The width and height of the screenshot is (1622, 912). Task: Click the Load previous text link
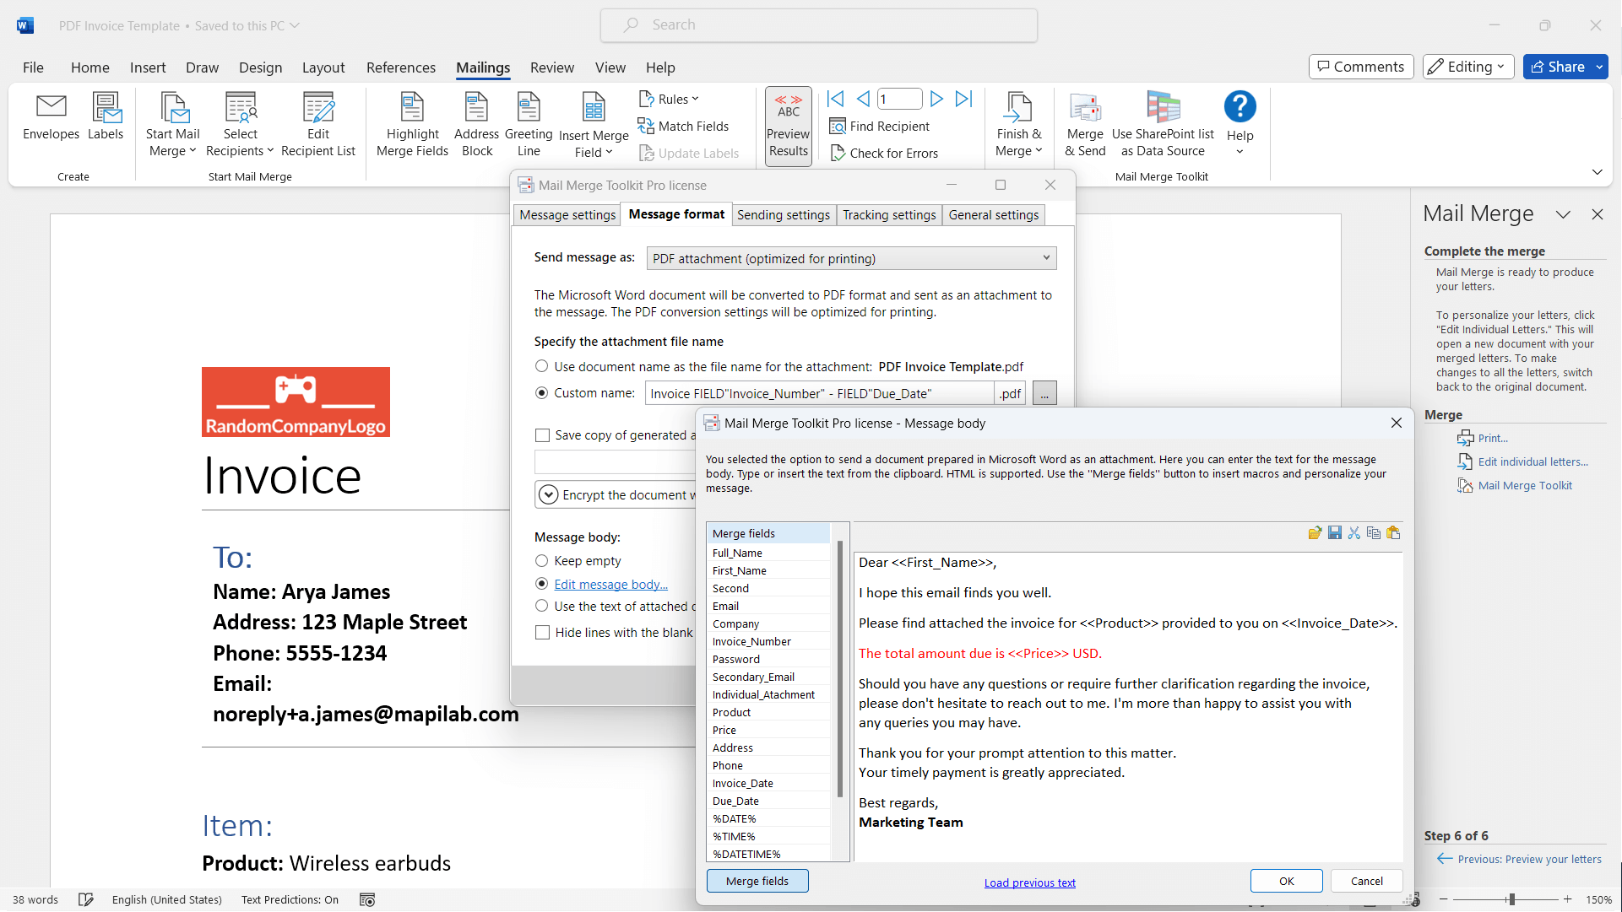pyautogui.click(x=1029, y=882)
